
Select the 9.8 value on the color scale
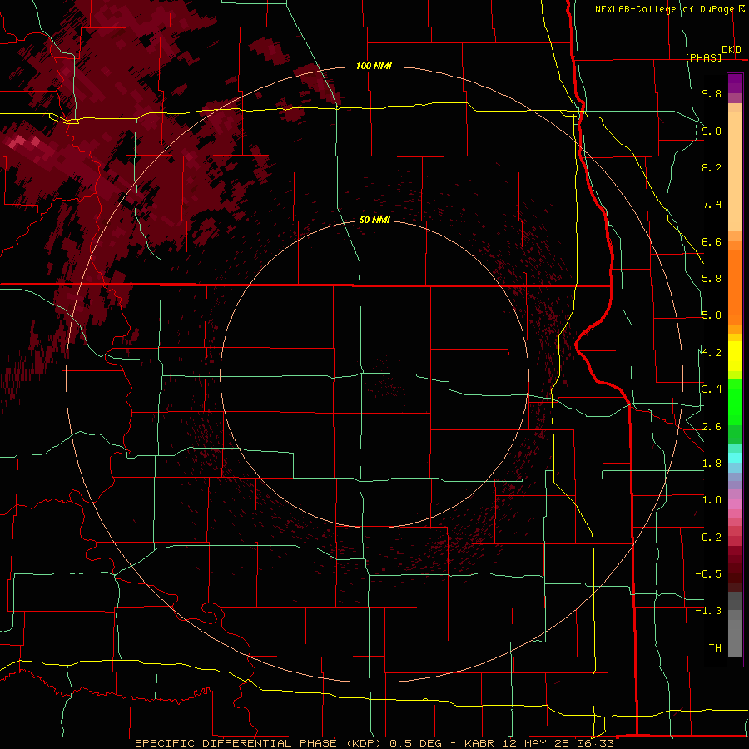[712, 93]
